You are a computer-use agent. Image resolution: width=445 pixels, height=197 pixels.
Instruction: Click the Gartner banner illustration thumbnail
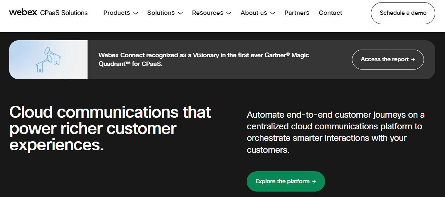[48, 60]
